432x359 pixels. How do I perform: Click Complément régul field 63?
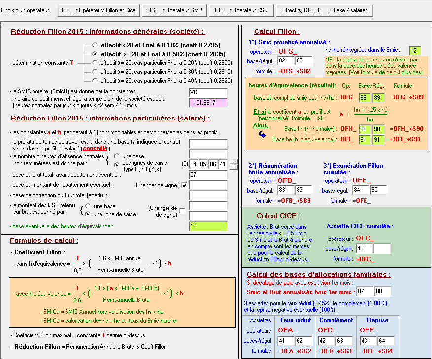(x=344, y=341)
